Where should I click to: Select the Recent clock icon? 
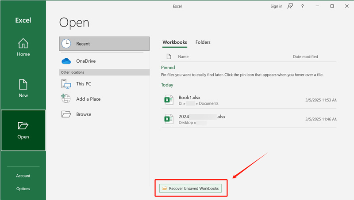[66, 44]
